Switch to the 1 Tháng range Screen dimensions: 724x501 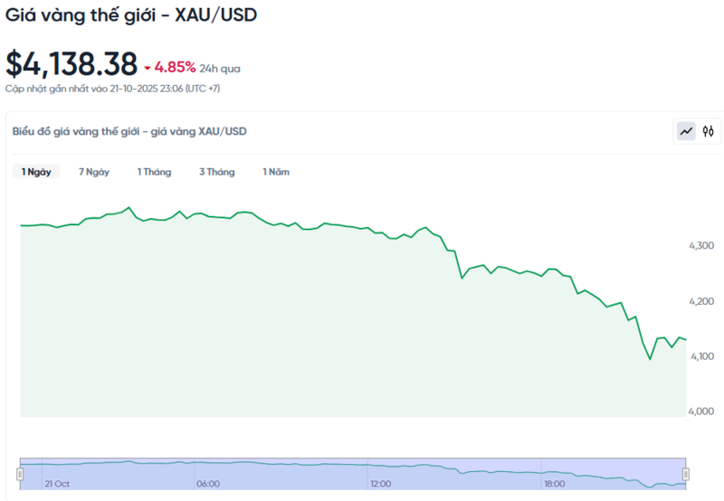154,172
